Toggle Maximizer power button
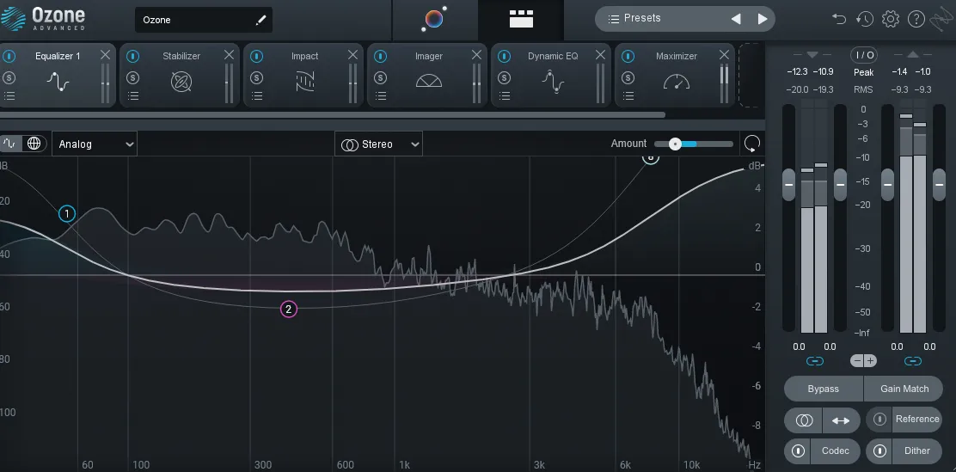The height and width of the screenshot is (472, 956). coord(628,56)
